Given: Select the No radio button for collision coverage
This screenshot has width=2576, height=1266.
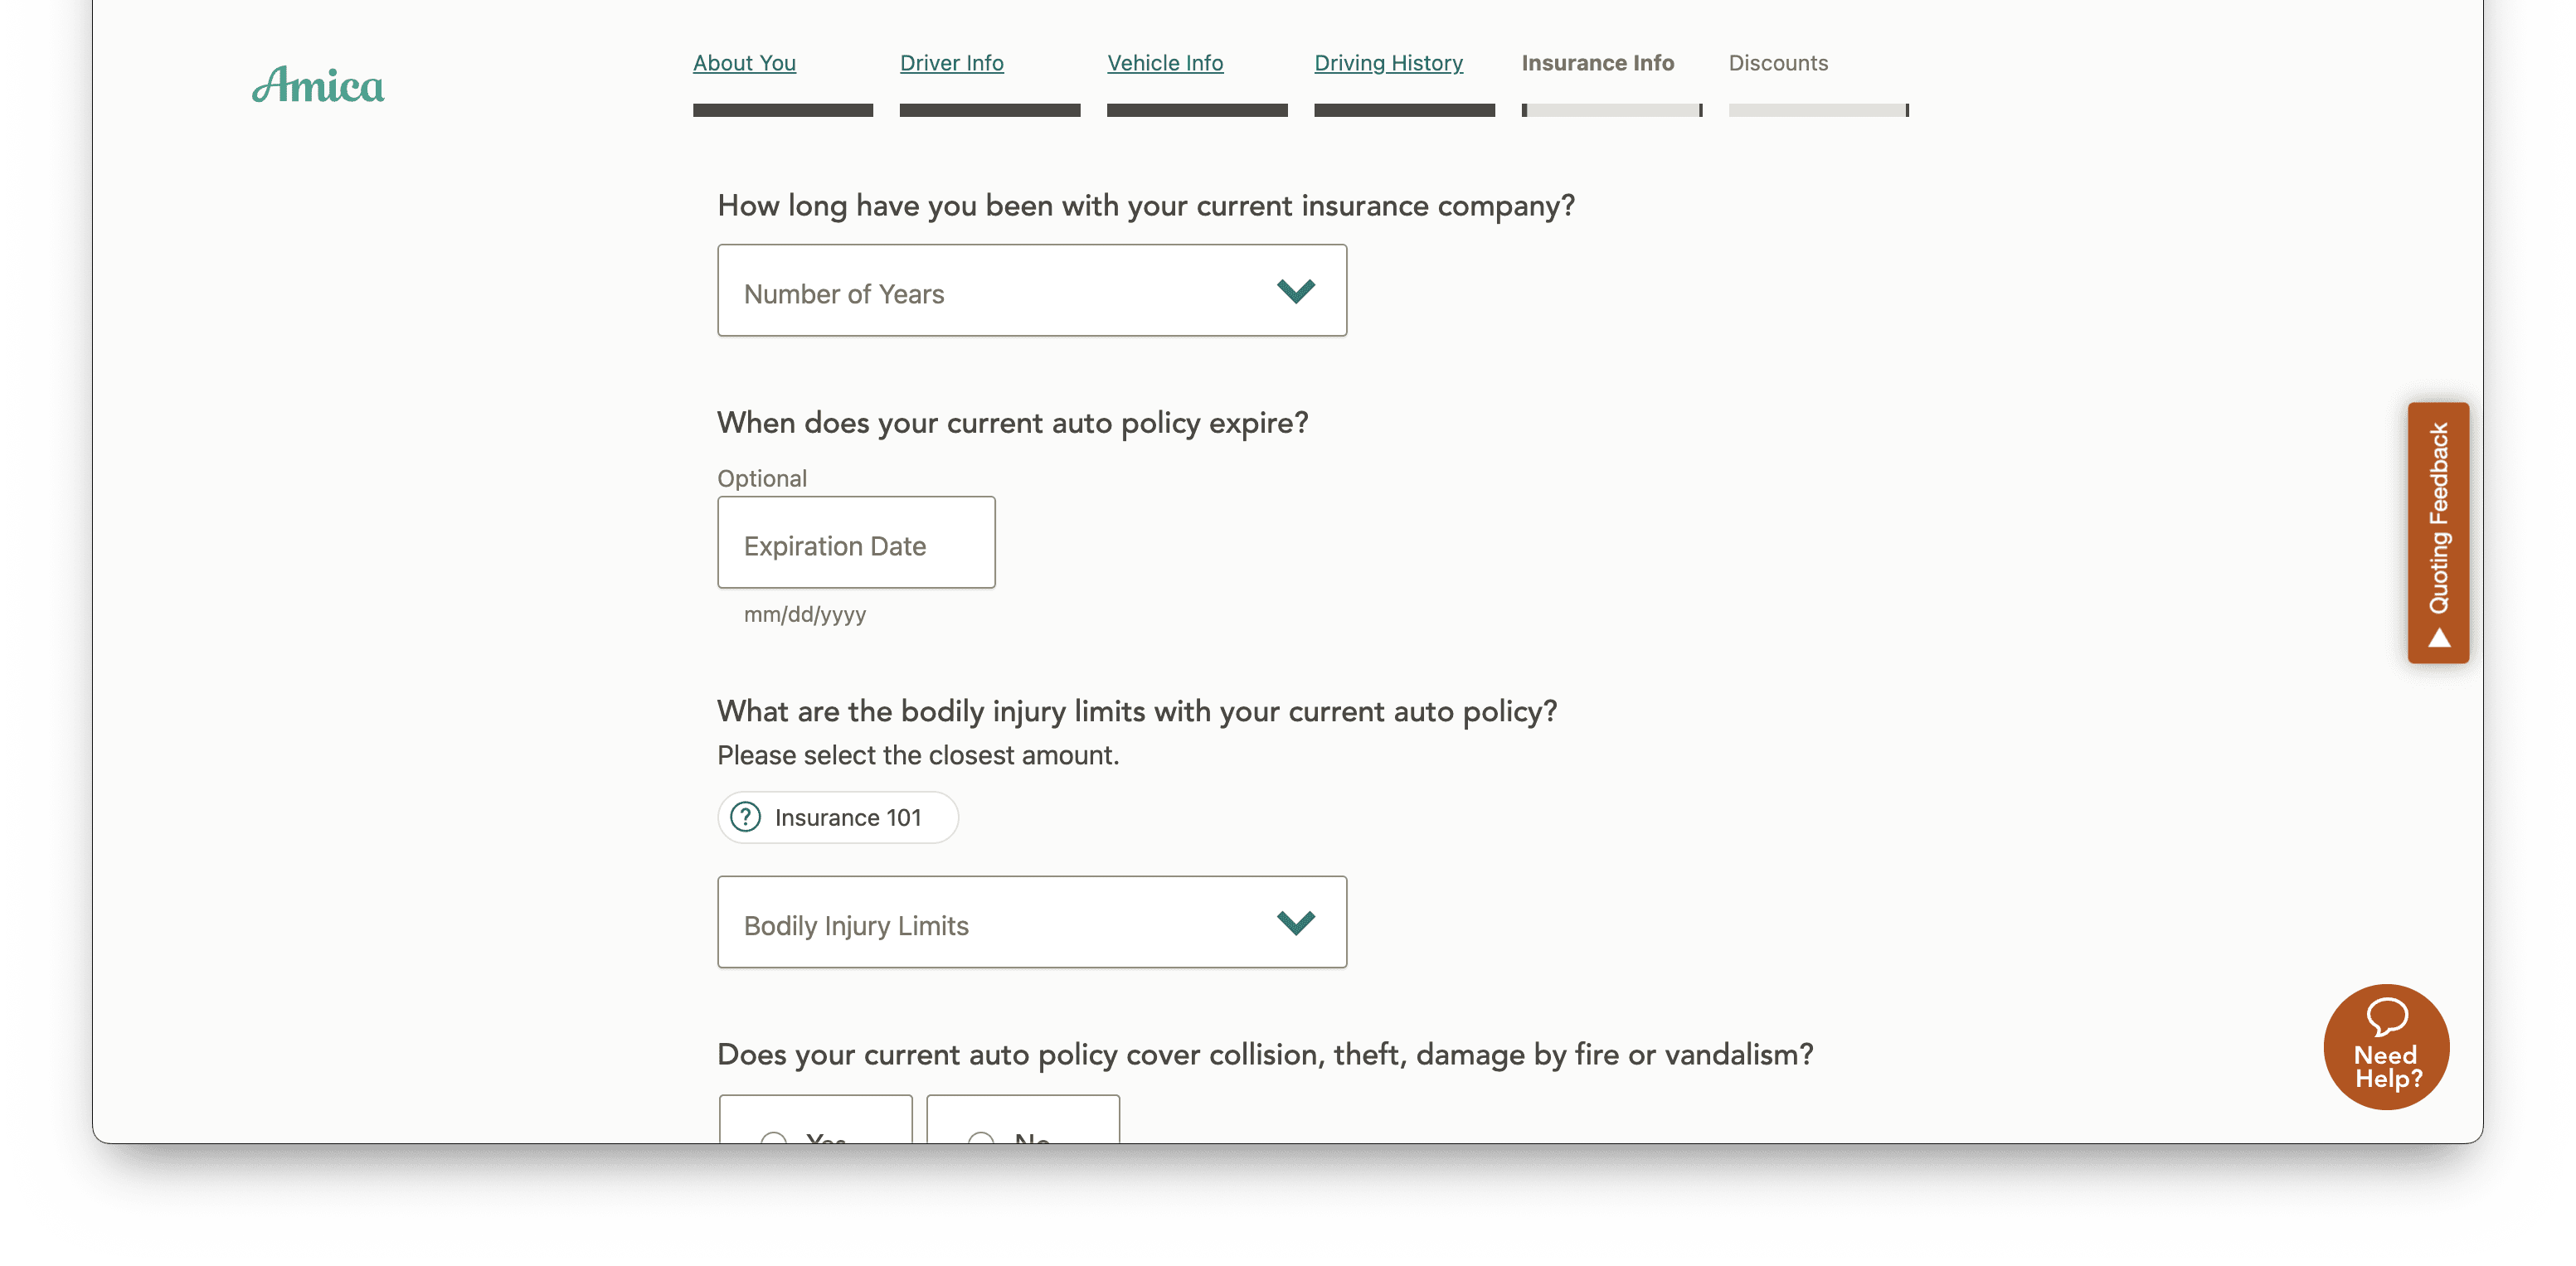Looking at the screenshot, I should tap(981, 1138).
